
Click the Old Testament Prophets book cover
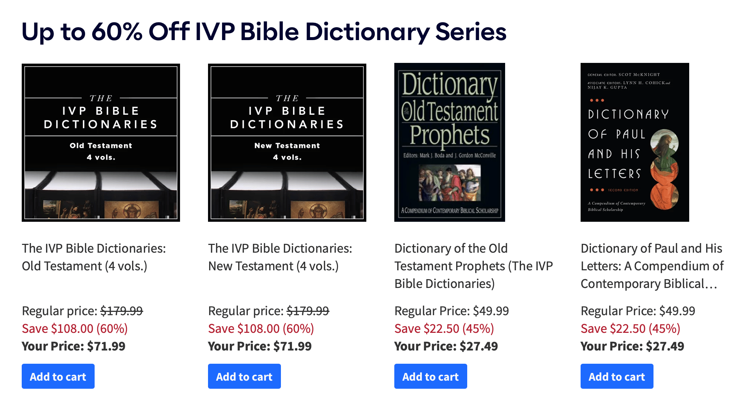(x=450, y=142)
